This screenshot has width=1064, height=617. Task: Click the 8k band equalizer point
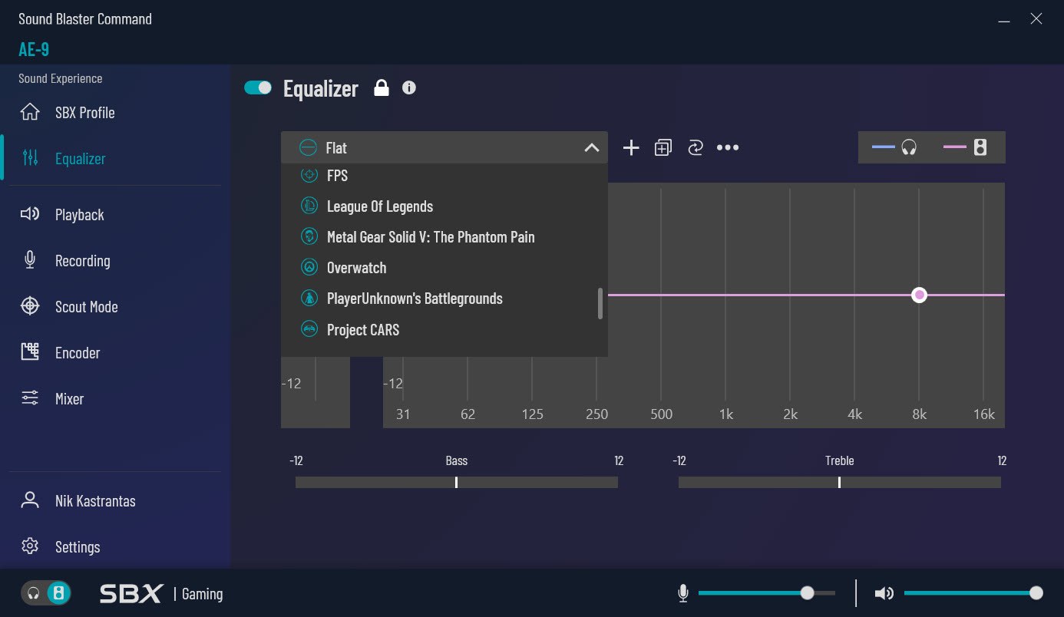[x=920, y=295]
